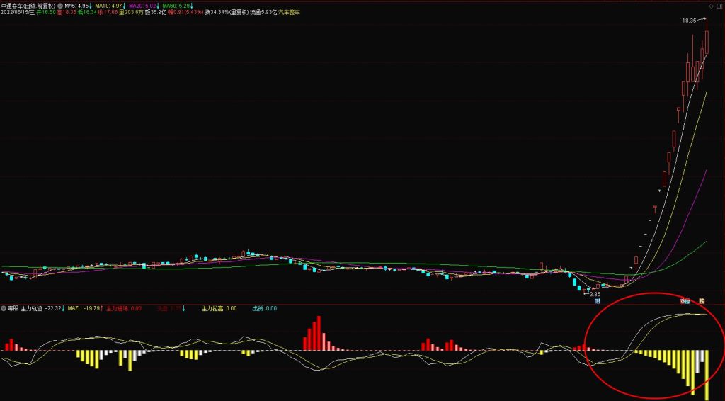Open the 毒眼 indicator name selector
This screenshot has width=725, height=401.
[13, 308]
